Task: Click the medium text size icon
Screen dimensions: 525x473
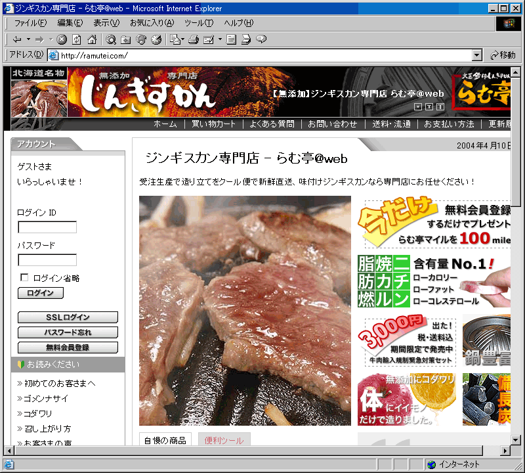Action: tap(429, 106)
